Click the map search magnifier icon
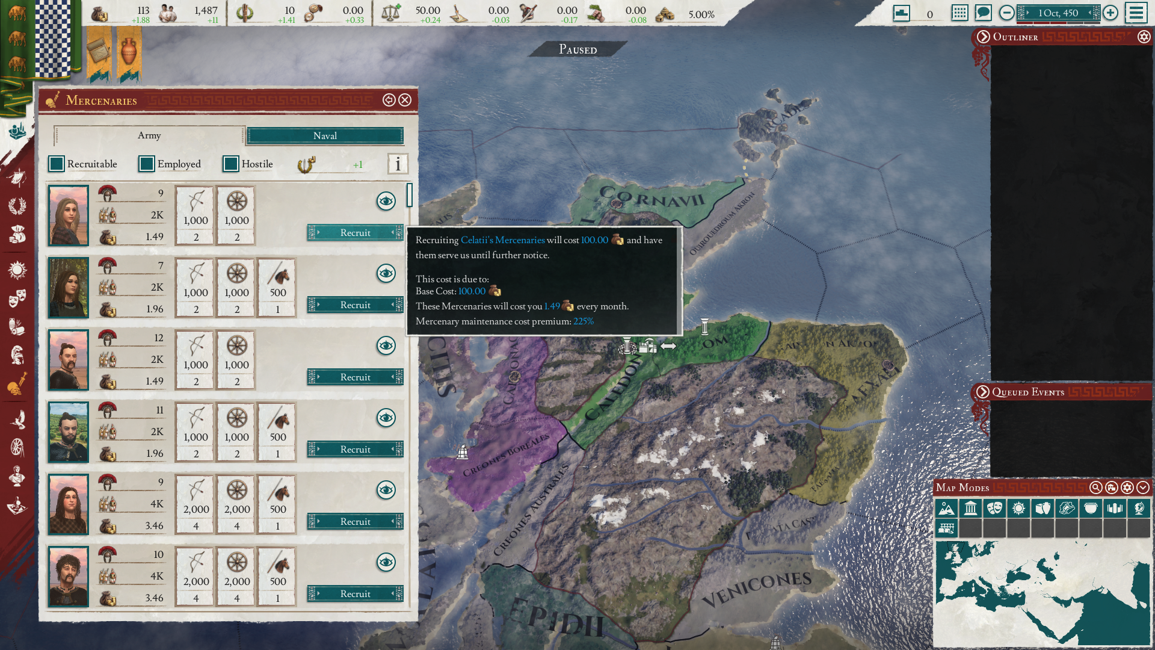This screenshot has width=1155, height=650. click(x=1095, y=487)
